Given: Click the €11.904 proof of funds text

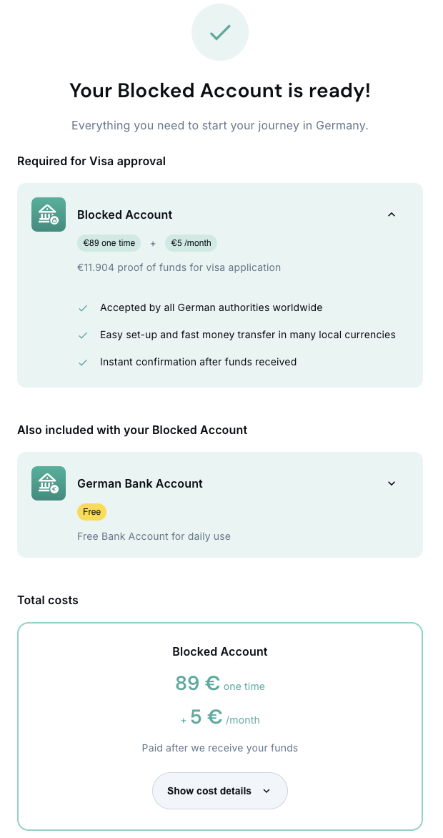Looking at the screenshot, I should pyautogui.click(x=179, y=267).
